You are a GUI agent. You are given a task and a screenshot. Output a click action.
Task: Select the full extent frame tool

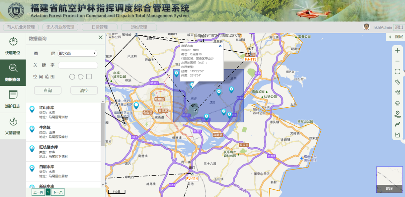(x=397, y=72)
